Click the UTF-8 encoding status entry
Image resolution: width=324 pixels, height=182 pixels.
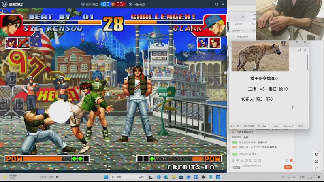pos(301,126)
